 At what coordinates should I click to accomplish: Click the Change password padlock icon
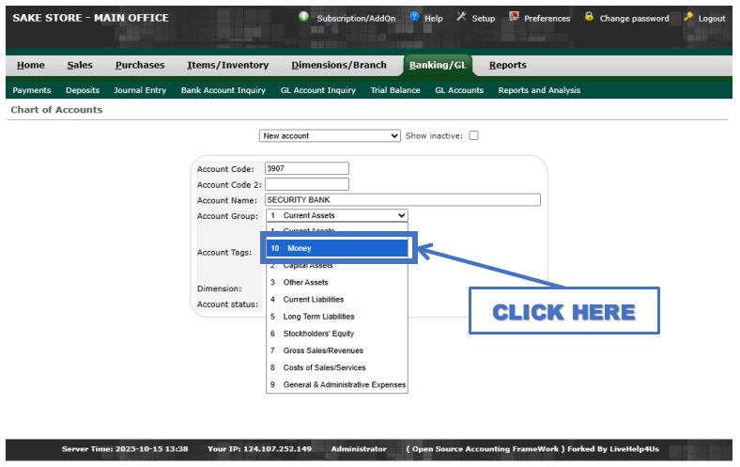589,17
